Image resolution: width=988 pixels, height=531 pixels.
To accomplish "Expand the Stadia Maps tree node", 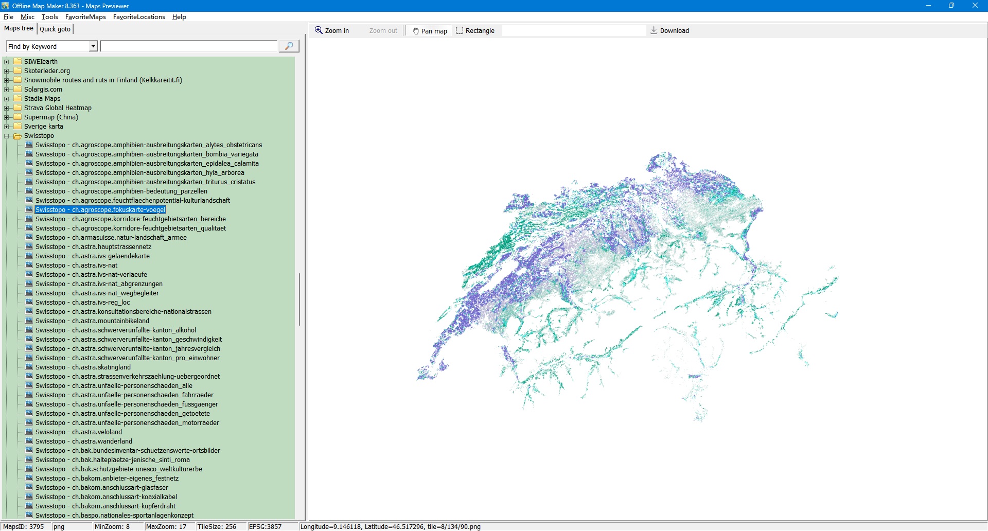I will (7, 99).
